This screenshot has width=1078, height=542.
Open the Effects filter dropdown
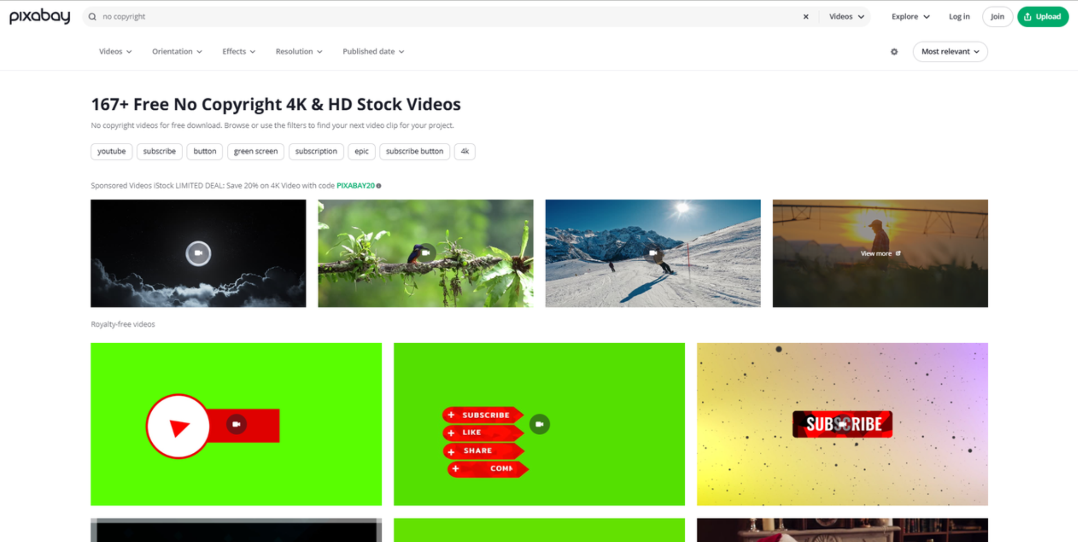(238, 51)
